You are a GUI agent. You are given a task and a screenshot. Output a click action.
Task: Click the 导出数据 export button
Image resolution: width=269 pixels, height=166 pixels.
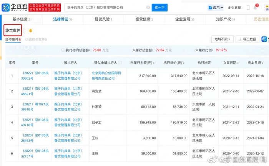pos(247,39)
